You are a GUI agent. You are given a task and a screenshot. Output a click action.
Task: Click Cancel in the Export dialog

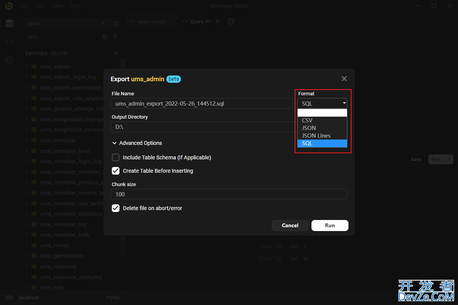pos(290,225)
